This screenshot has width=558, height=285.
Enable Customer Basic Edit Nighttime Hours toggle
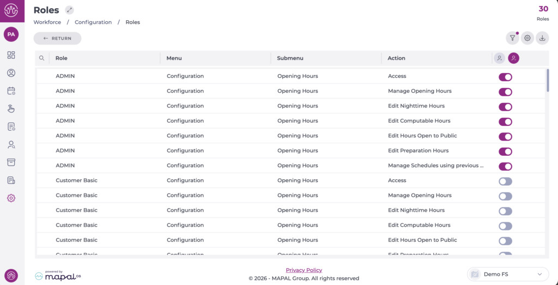pyautogui.click(x=505, y=211)
